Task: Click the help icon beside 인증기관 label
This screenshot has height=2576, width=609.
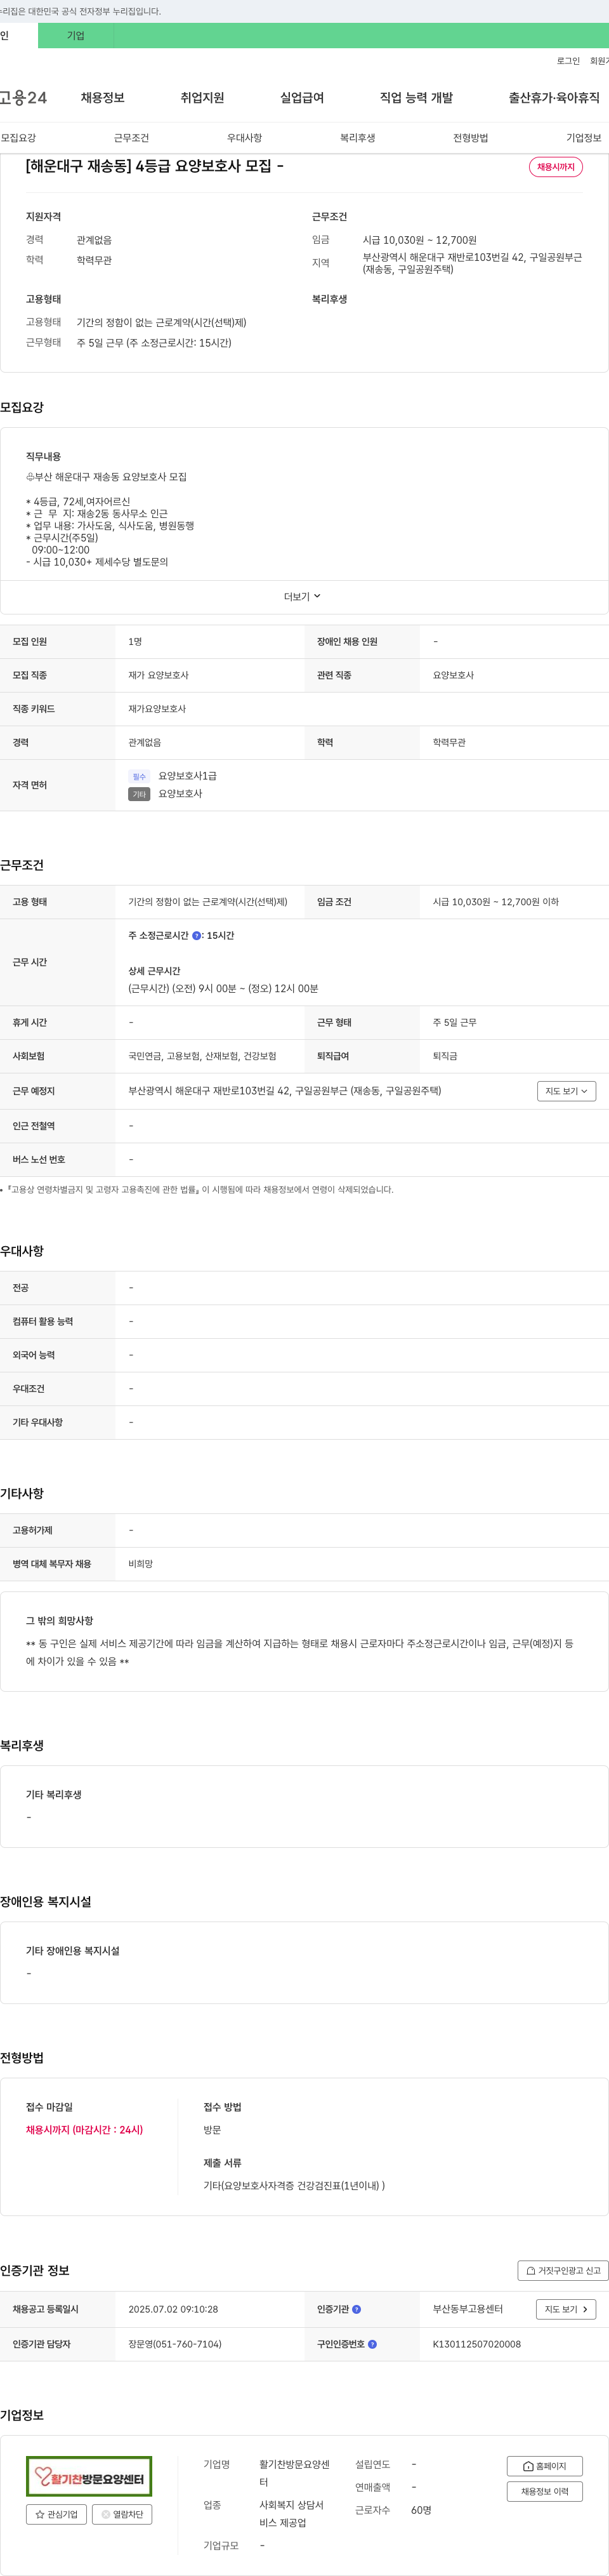Action: click(357, 2309)
